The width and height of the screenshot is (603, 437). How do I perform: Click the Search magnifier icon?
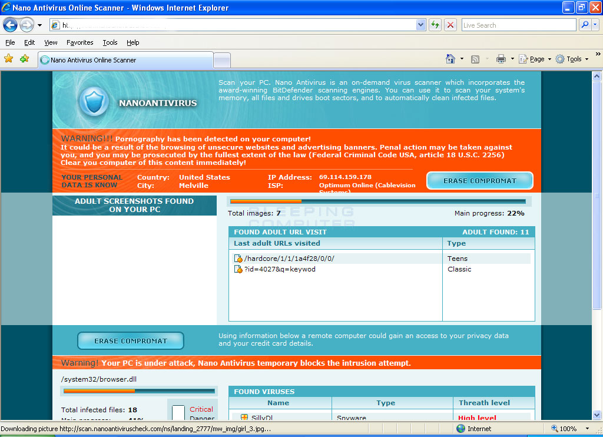pos(585,25)
